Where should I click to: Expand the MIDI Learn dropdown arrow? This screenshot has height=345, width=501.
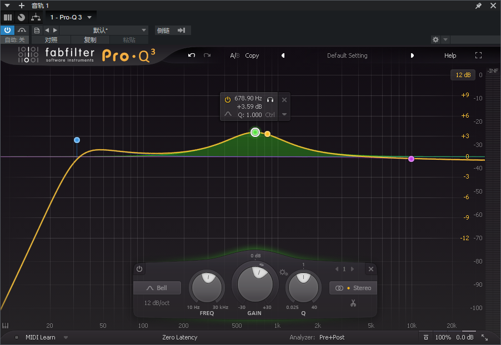66,337
